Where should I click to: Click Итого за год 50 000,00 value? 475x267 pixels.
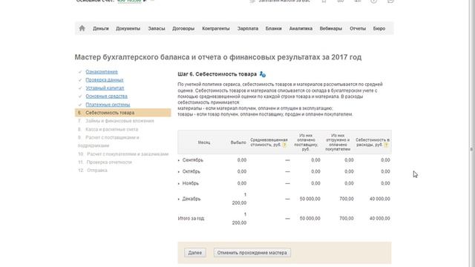click(310, 219)
